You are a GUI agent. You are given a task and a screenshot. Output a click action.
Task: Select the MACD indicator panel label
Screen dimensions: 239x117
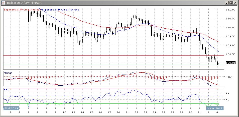8,73
